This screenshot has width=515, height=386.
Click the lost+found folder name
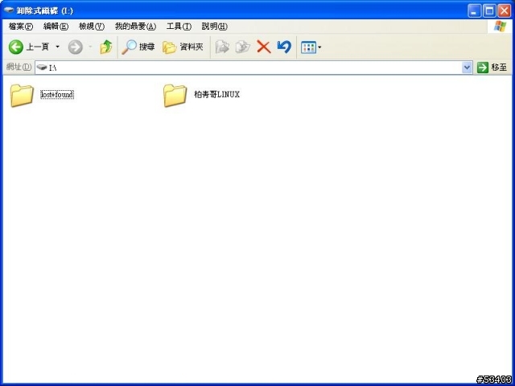57,95
